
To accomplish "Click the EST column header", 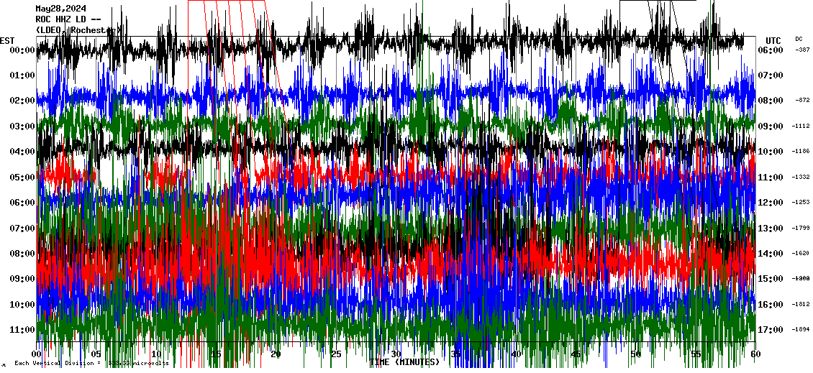I will [x=7, y=40].
